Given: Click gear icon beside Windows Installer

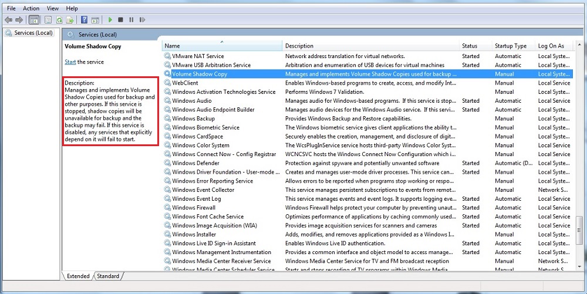Looking at the screenshot, I should (x=167, y=234).
